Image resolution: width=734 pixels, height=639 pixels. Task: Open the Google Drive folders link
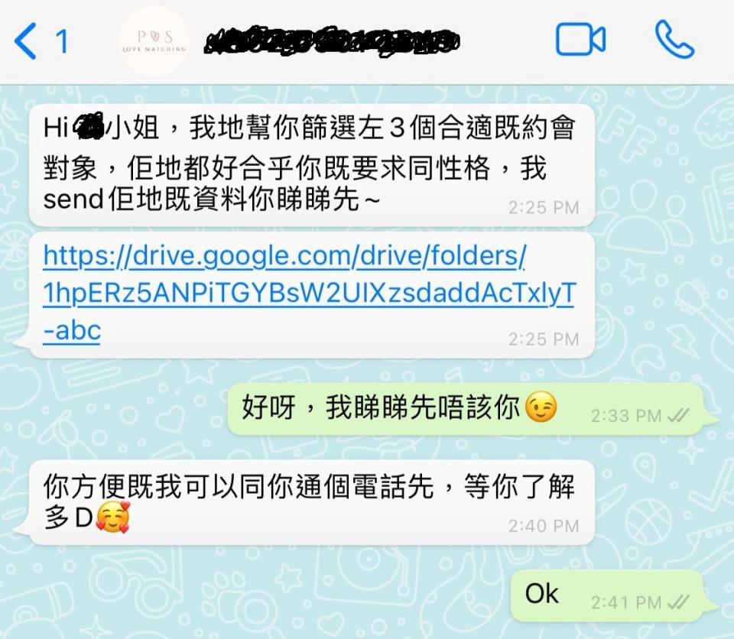coord(308,293)
